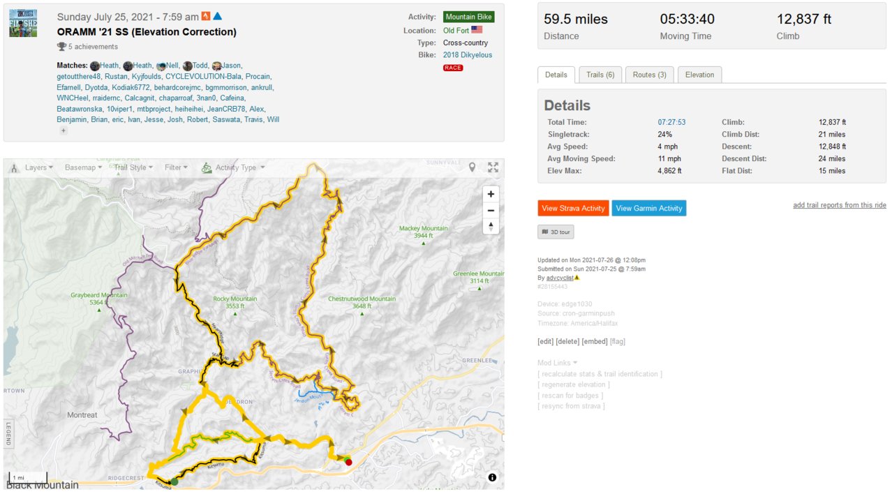Switch to the Trails (6) tab
Viewport: 892px width, 494px height.
click(x=600, y=75)
